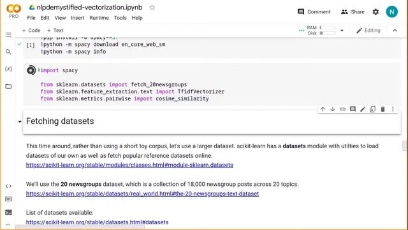The image size is (408, 230).
Task: Open the table of contents sidebar
Action: [x=8, y=34]
